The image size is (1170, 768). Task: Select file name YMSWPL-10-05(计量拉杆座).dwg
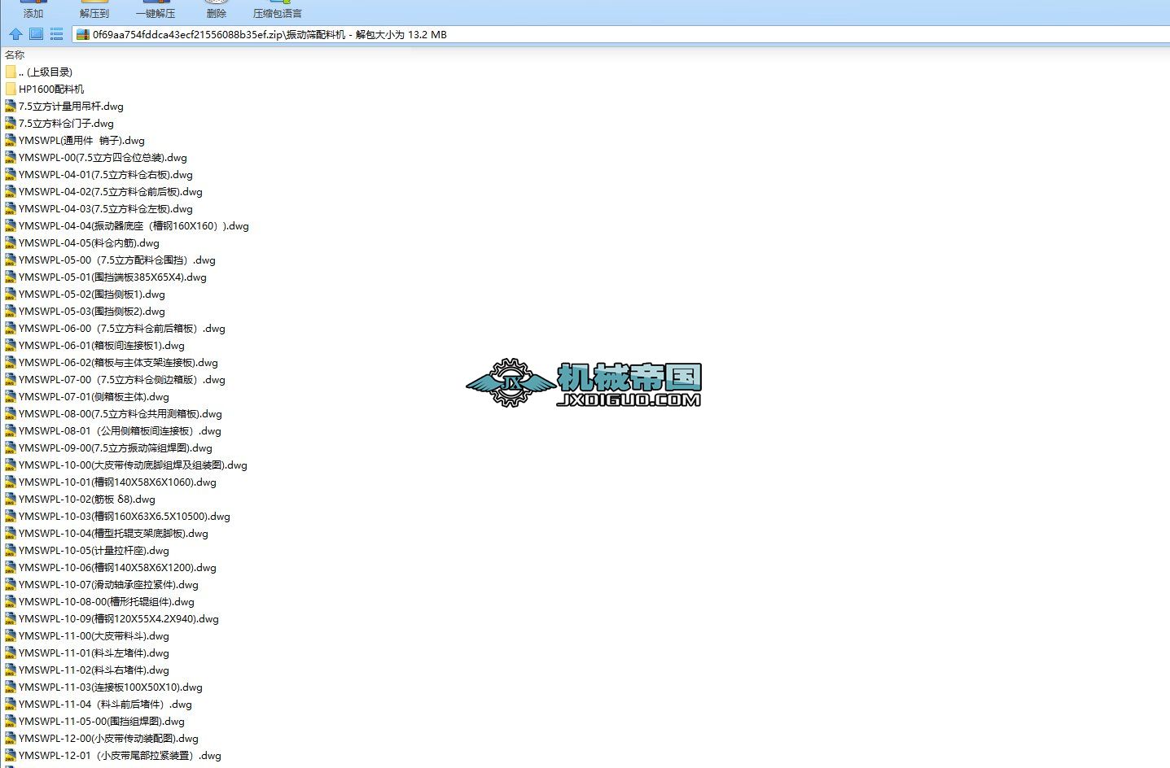coord(94,551)
